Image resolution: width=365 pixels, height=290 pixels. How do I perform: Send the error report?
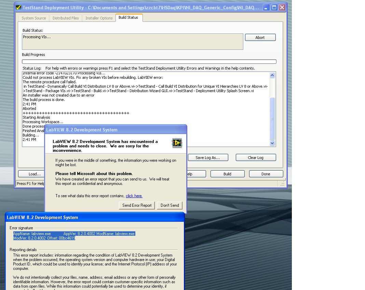(x=137, y=205)
